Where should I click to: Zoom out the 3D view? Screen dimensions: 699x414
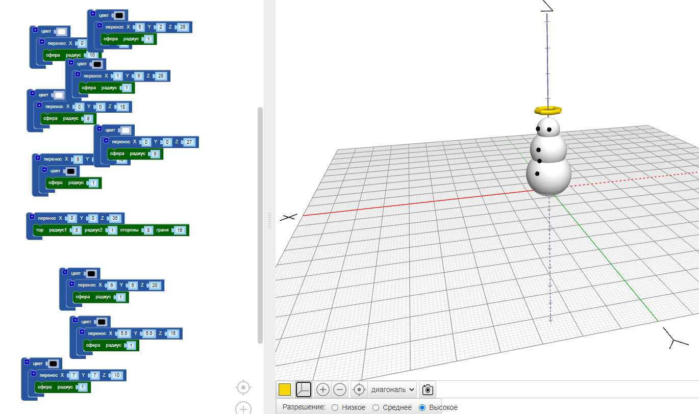(x=340, y=390)
